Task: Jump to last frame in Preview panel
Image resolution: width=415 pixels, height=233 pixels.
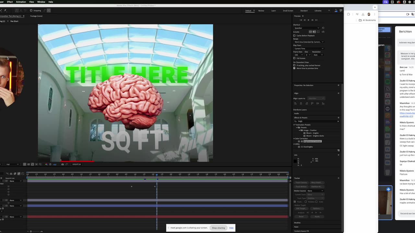Action: tap(316, 20)
